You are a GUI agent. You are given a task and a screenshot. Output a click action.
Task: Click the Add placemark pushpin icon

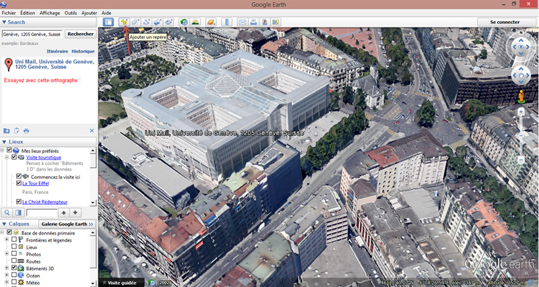click(124, 22)
